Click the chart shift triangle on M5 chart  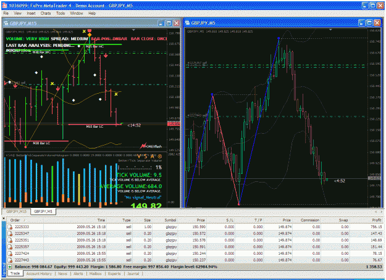[330, 30]
